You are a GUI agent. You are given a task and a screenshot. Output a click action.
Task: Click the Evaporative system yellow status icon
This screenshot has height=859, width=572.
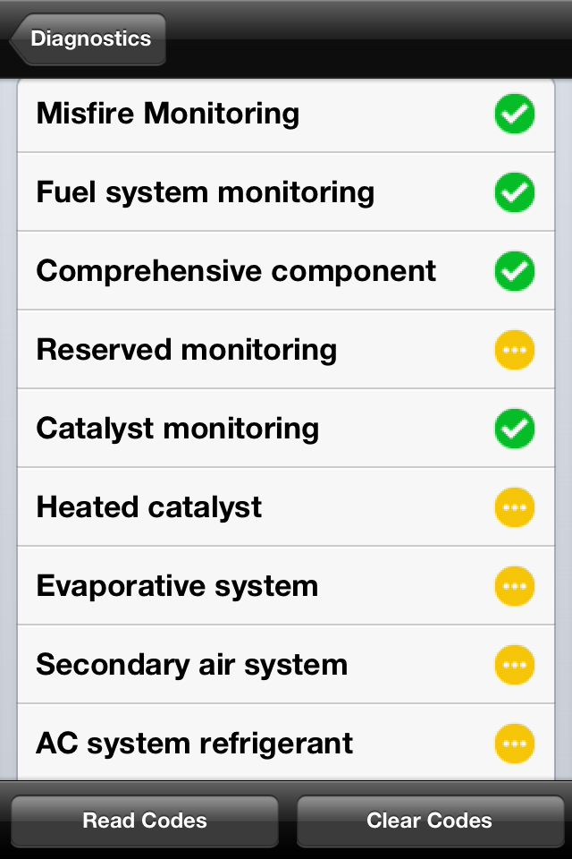click(515, 586)
